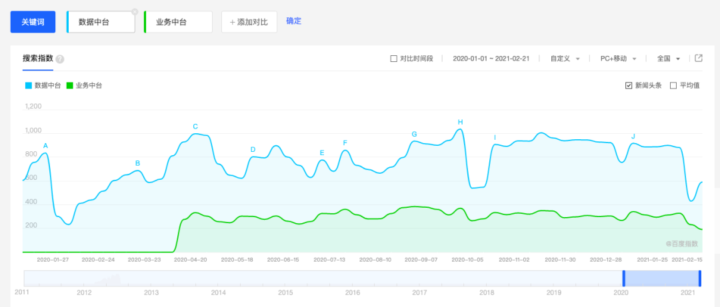
Task: Click the 确定 link
Action: click(293, 21)
